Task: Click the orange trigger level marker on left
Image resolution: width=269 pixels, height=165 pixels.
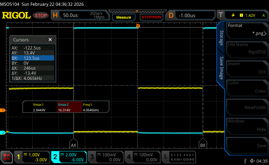Action: (3, 111)
